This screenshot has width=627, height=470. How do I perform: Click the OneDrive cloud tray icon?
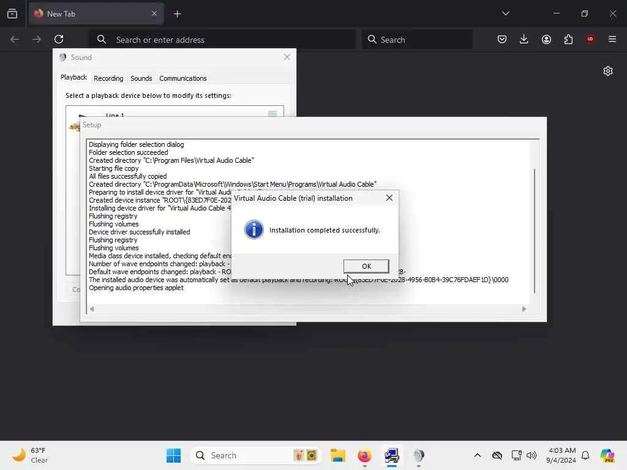[497, 455]
